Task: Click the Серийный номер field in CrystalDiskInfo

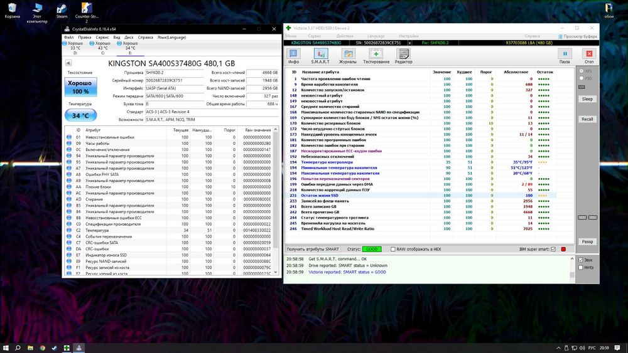Action: point(175,80)
